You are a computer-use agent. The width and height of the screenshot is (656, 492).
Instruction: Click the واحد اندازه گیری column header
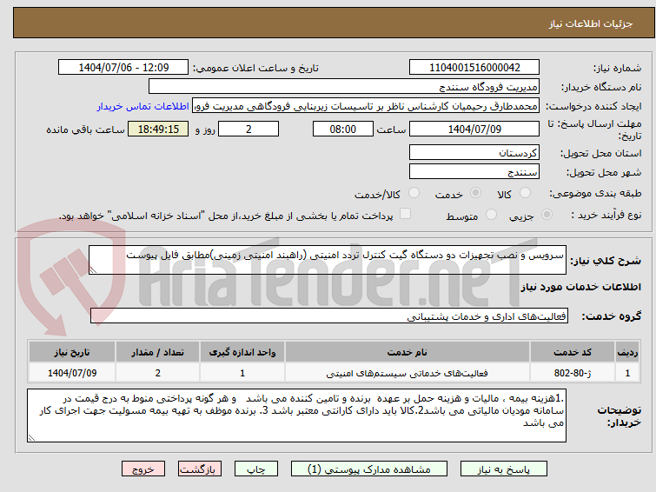(x=242, y=352)
